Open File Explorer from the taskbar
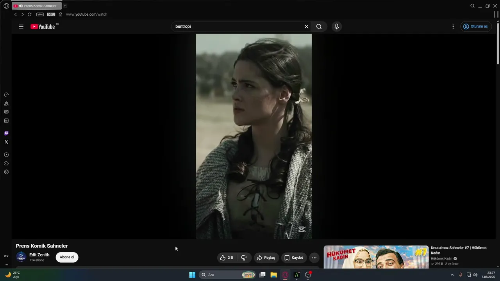500x281 pixels. click(x=274, y=275)
